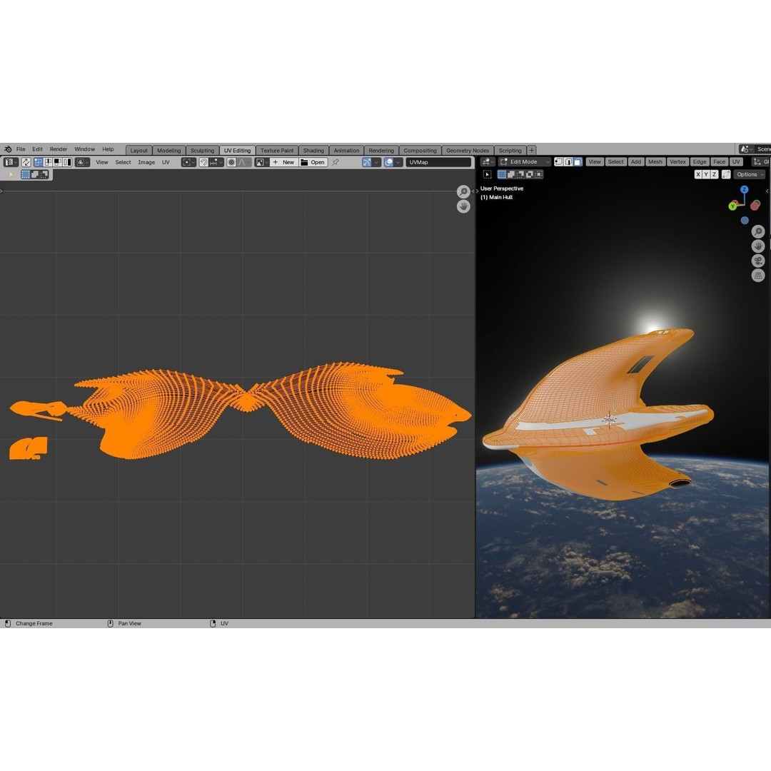
Task: Open UV editor Select menu
Action: pos(123,162)
